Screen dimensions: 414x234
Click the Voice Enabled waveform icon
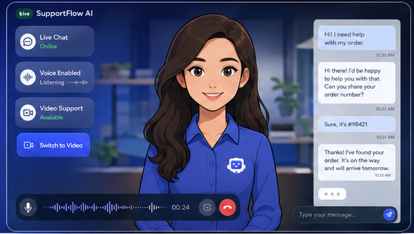28,77
